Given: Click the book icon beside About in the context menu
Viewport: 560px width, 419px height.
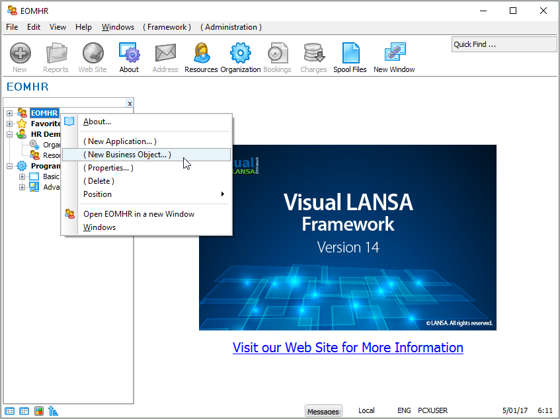Looking at the screenshot, I should point(69,122).
